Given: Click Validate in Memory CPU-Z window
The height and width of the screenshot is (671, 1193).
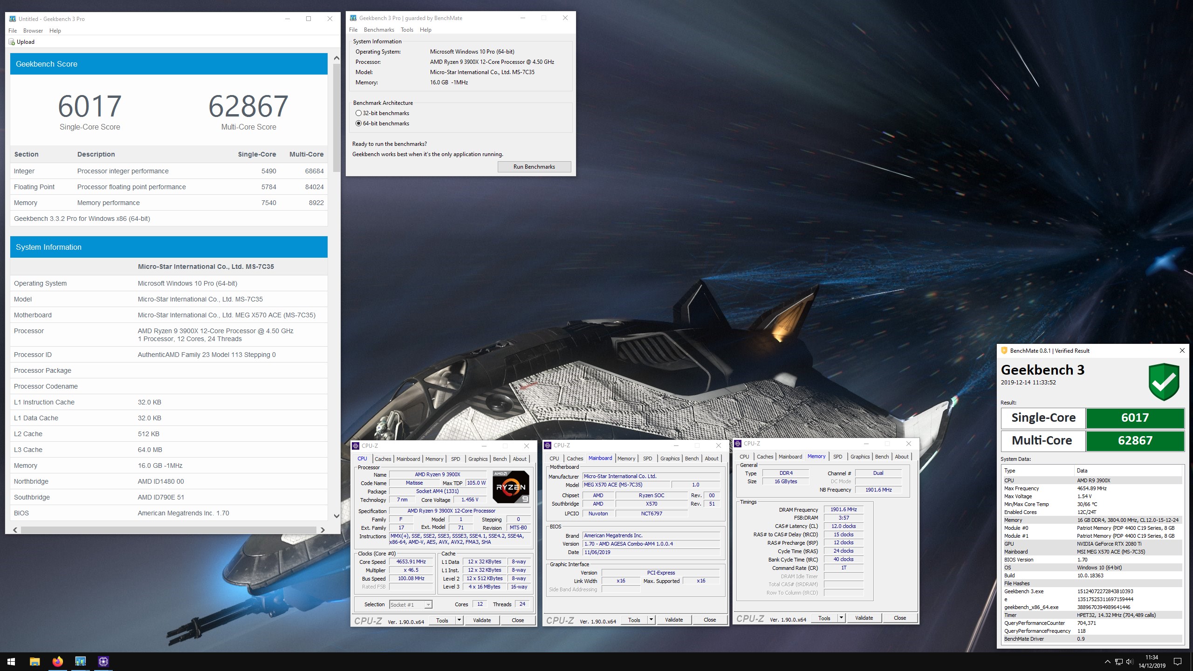Looking at the screenshot, I should point(864,618).
